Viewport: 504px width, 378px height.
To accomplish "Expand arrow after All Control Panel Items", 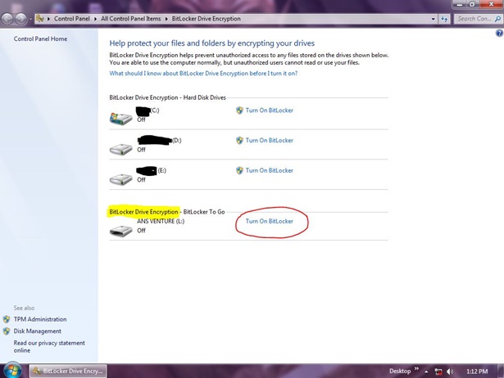I will click(x=166, y=19).
